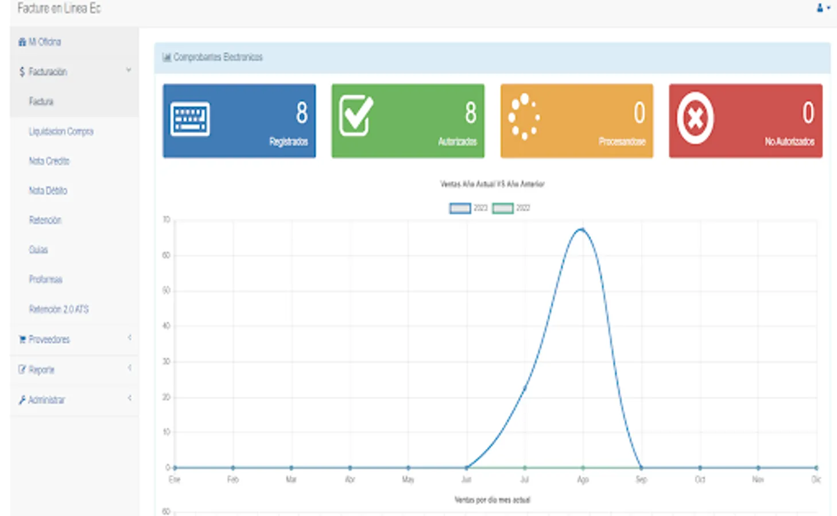Image resolution: width=837 pixels, height=516 pixels.
Task: Toggle the 2022 green legend swatch
Action: pyautogui.click(x=503, y=208)
